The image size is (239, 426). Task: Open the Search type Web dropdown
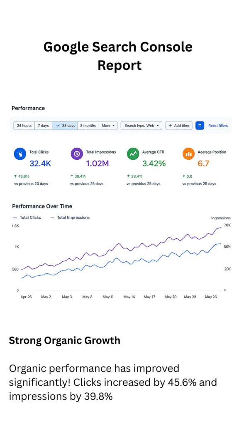click(x=141, y=126)
